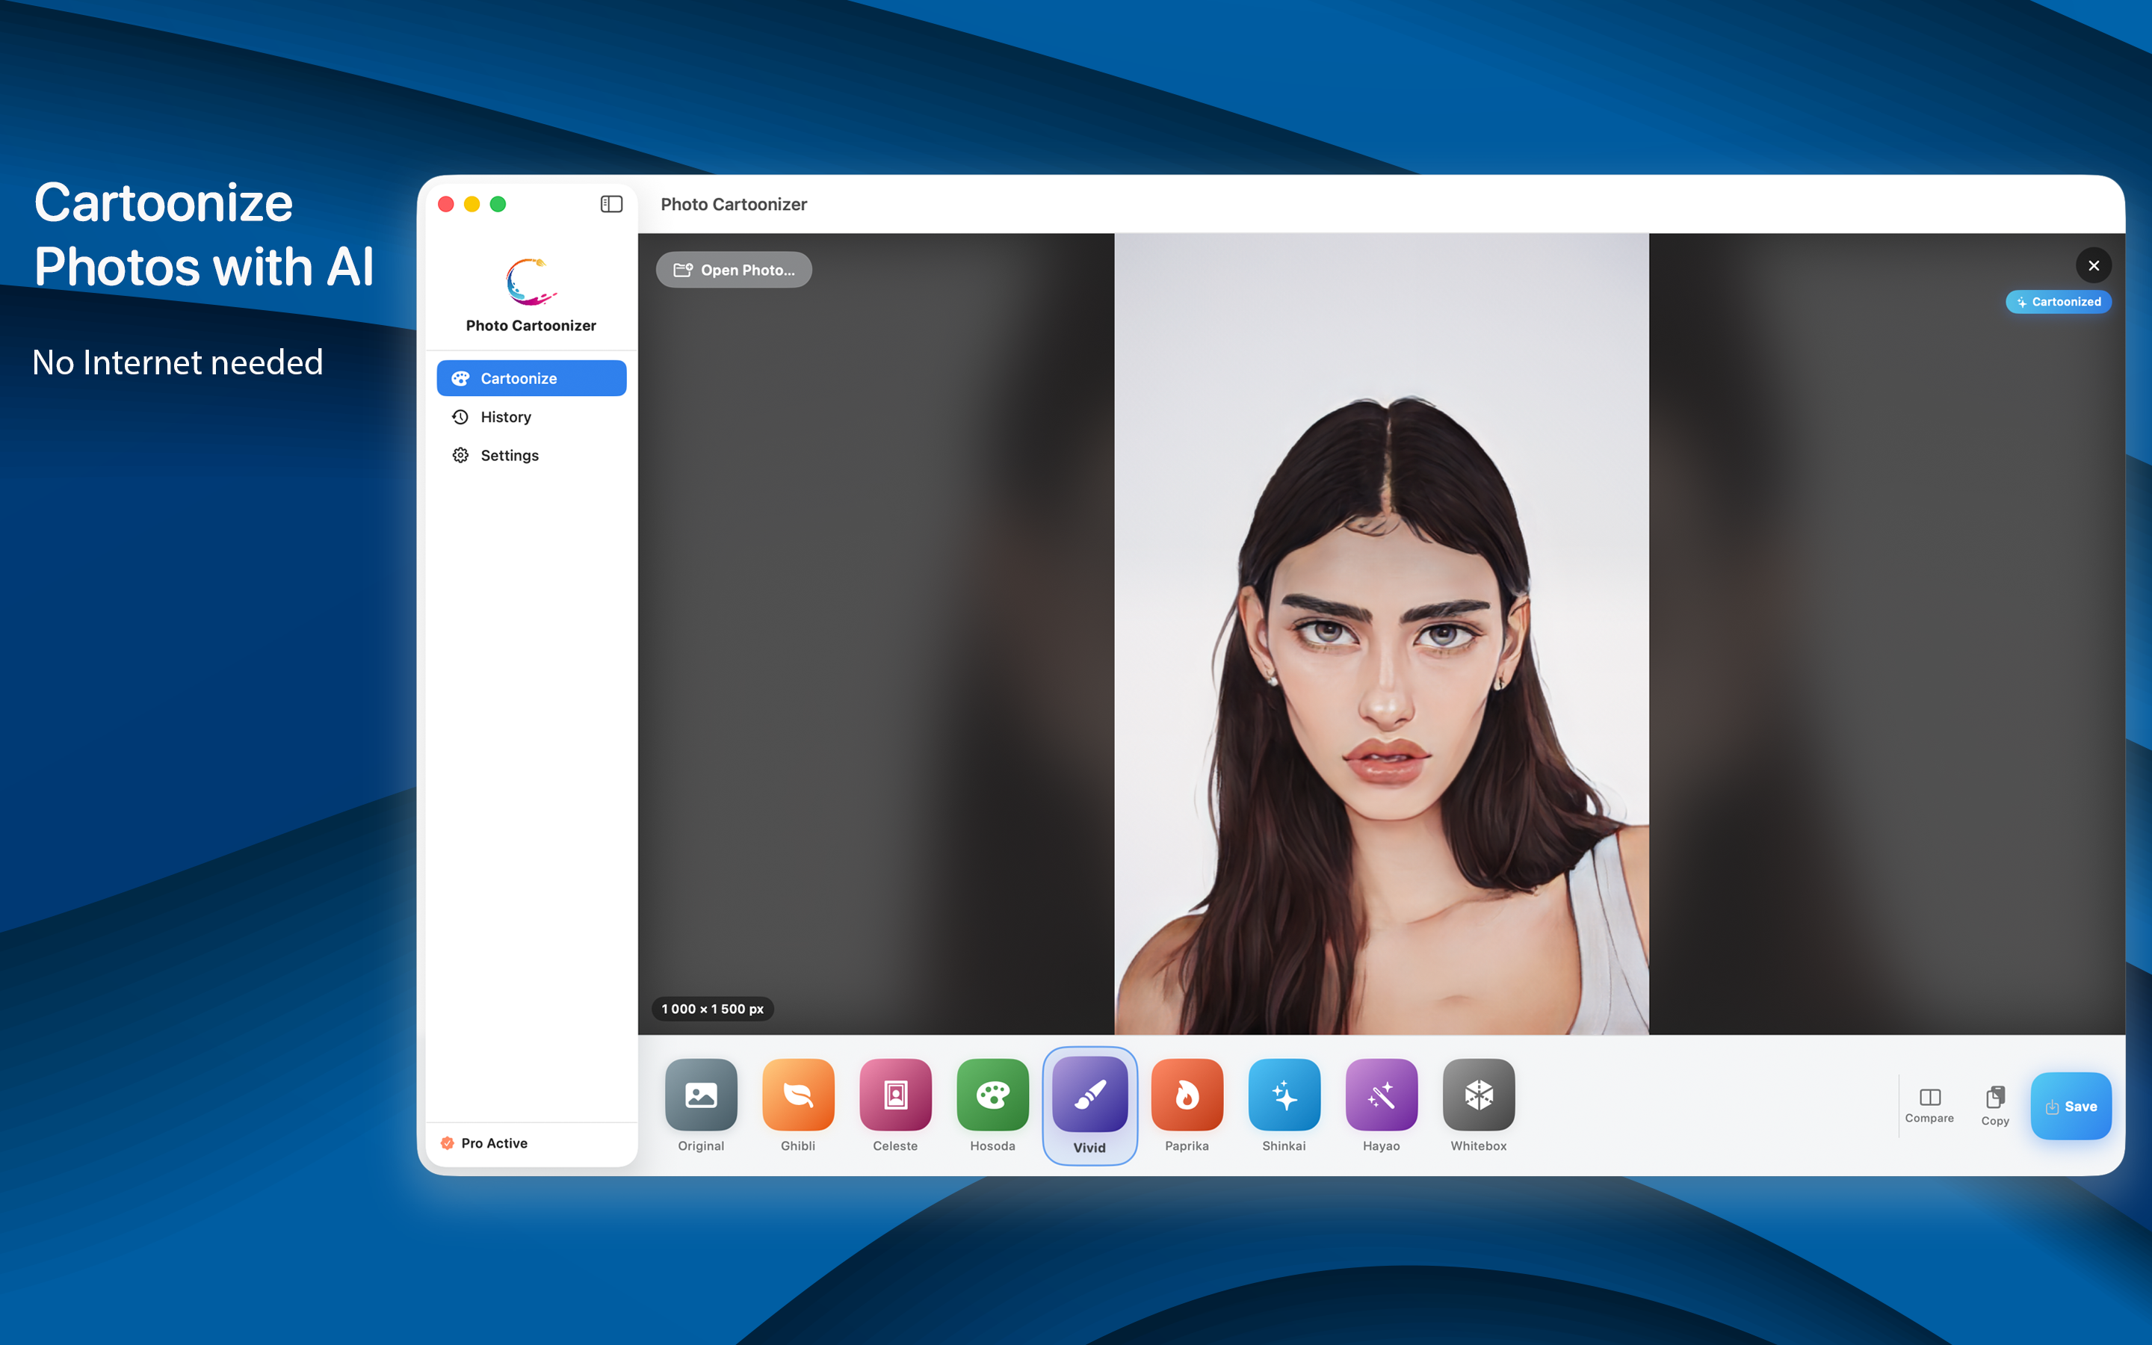Image resolution: width=2152 pixels, height=1345 pixels.
Task: Toggle the Compare view
Action: (x=1929, y=1105)
